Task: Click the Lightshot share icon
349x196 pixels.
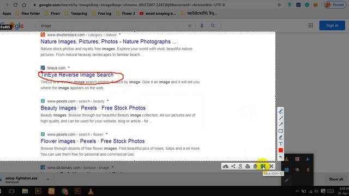Action: (x=233, y=166)
